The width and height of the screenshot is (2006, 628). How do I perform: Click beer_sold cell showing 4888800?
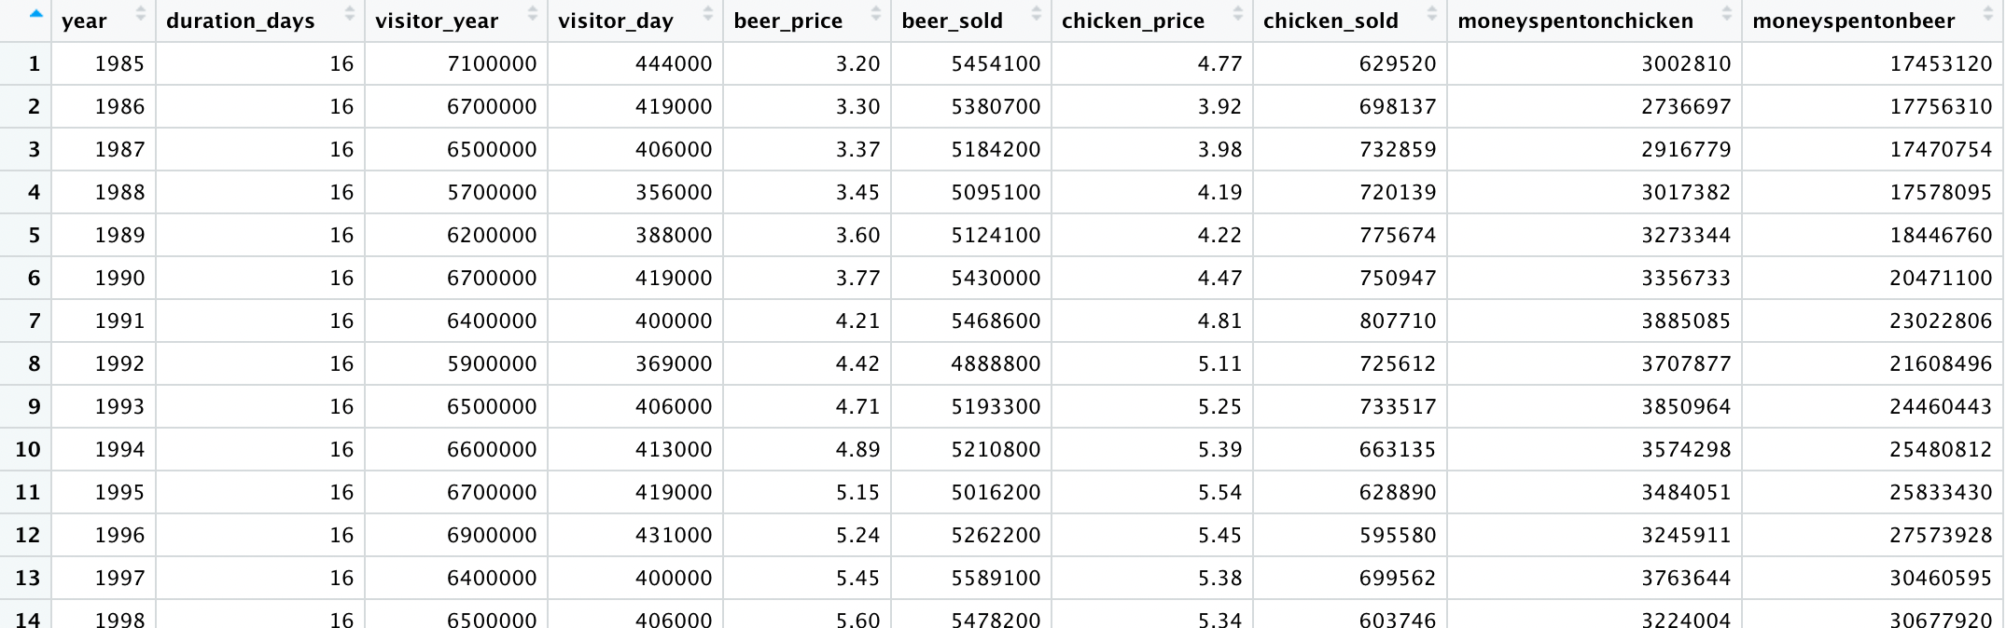point(996,363)
